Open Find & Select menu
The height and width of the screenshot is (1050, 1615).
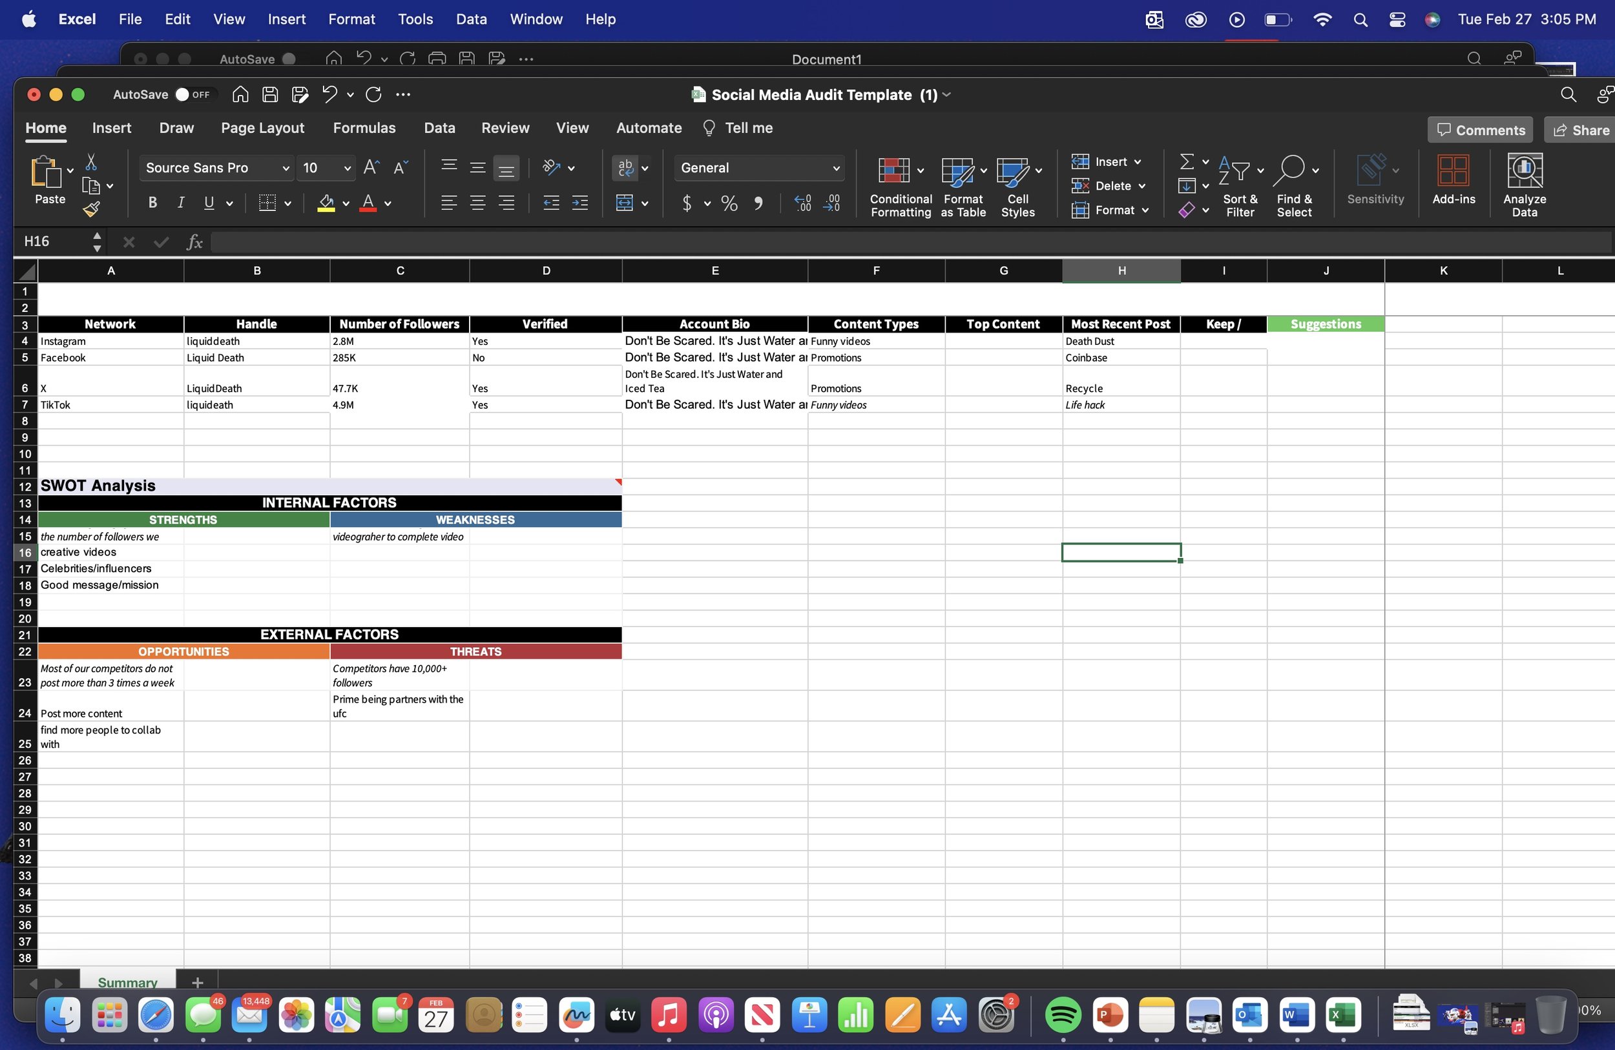[1295, 185]
